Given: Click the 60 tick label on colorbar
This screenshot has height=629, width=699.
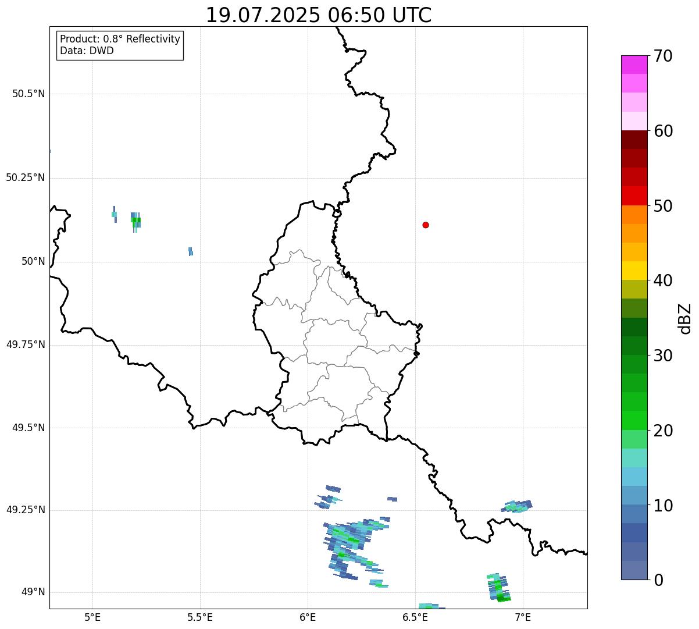Looking at the screenshot, I should click(x=663, y=131).
